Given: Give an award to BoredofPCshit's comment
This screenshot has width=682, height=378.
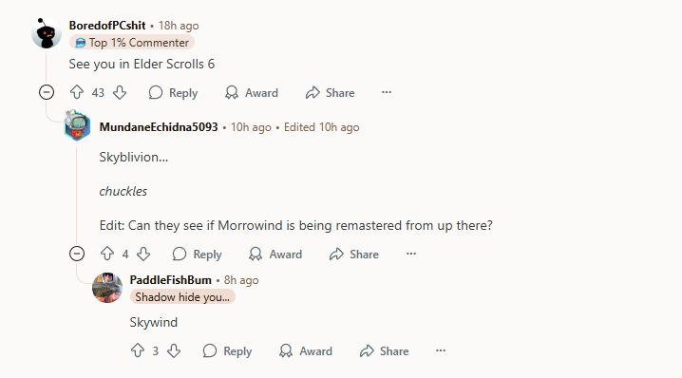Looking at the screenshot, I should point(252,93).
